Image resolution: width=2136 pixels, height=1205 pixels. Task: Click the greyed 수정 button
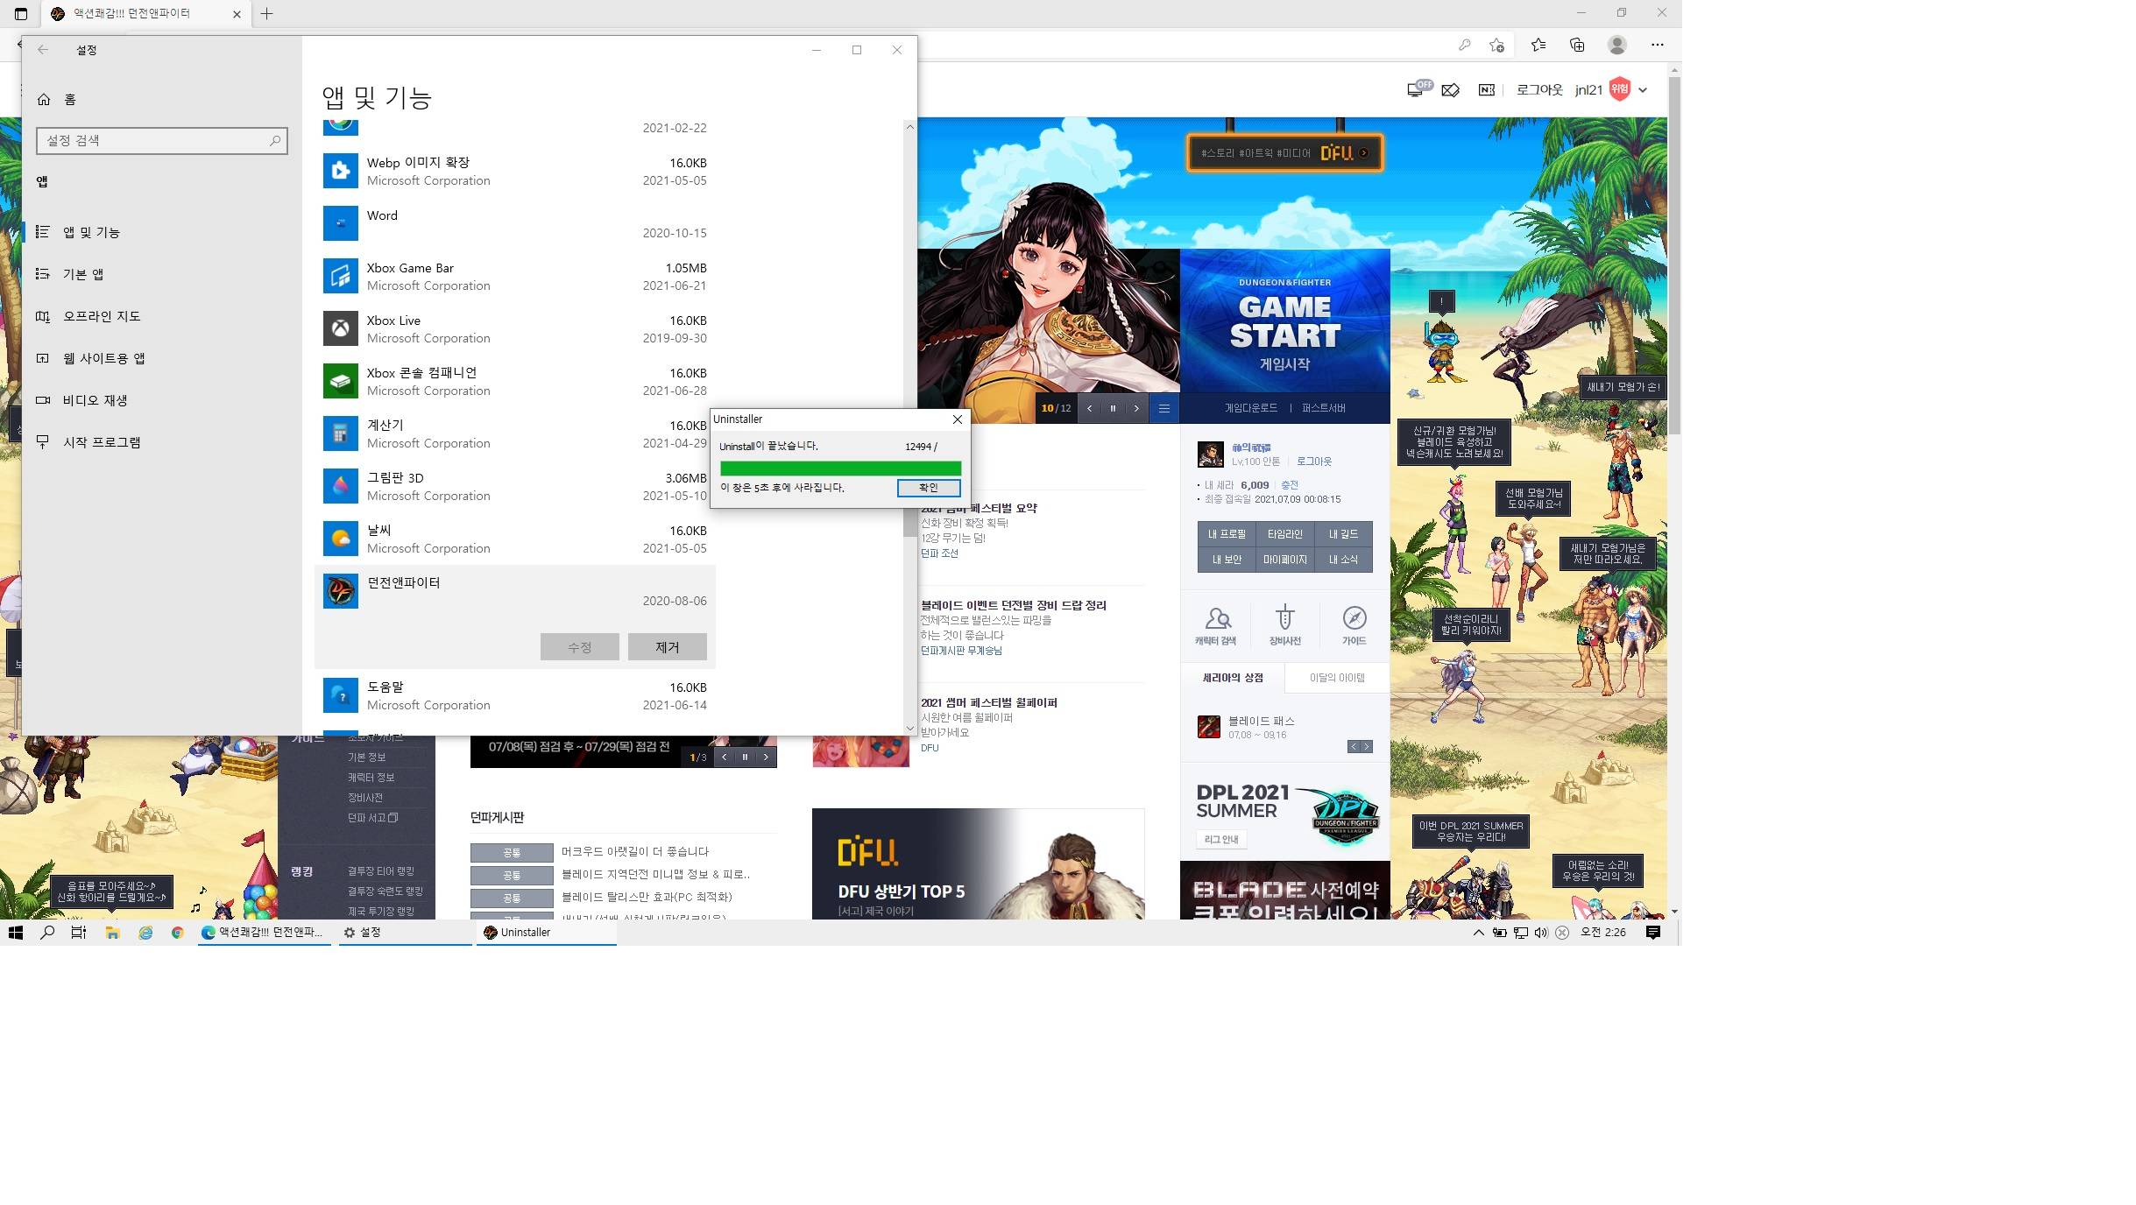pyautogui.click(x=579, y=647)
